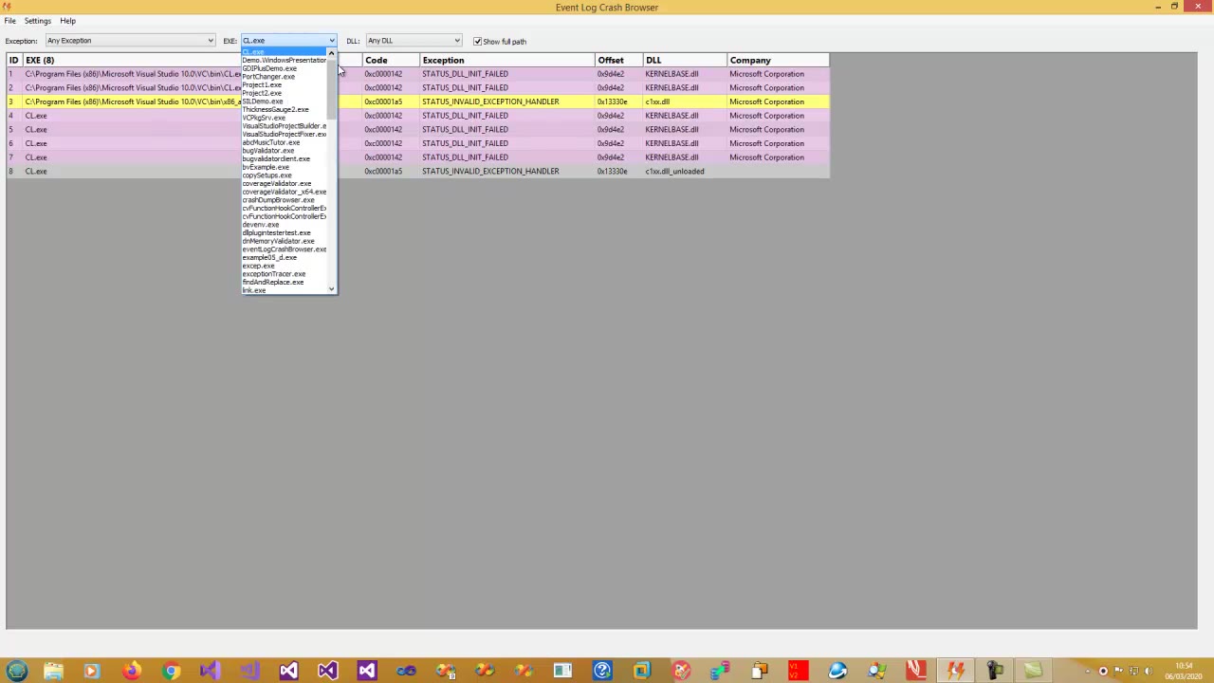The image size is (1214, 683).
Task: Open Internet Explorer from the taskbar
Action: click(x=837, y=671)
